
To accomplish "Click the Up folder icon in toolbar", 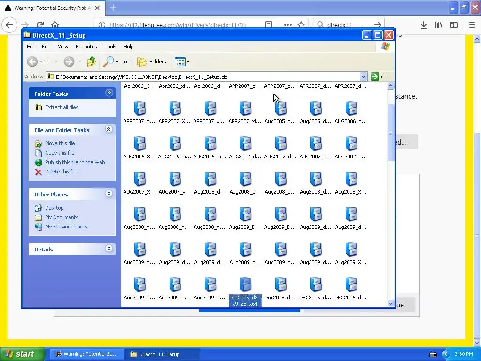I will coord(92,62).
